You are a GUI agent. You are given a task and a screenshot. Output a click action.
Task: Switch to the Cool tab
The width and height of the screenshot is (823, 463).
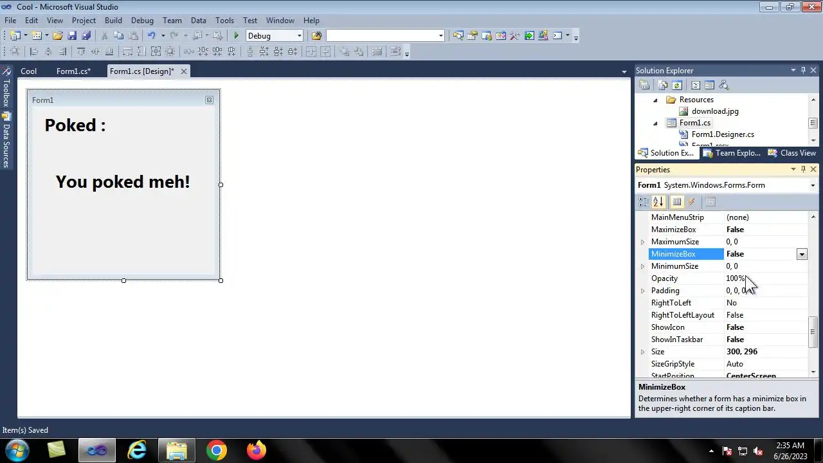pos(28,71)
